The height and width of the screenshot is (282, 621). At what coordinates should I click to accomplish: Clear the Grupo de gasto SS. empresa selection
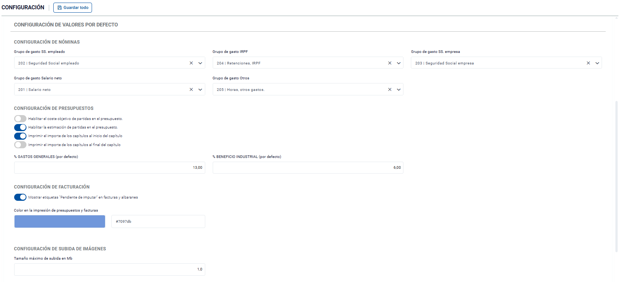[588, 63]
